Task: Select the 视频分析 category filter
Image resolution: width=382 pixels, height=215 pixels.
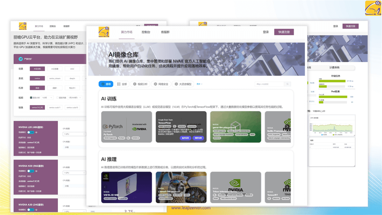Action: (140, 84)
